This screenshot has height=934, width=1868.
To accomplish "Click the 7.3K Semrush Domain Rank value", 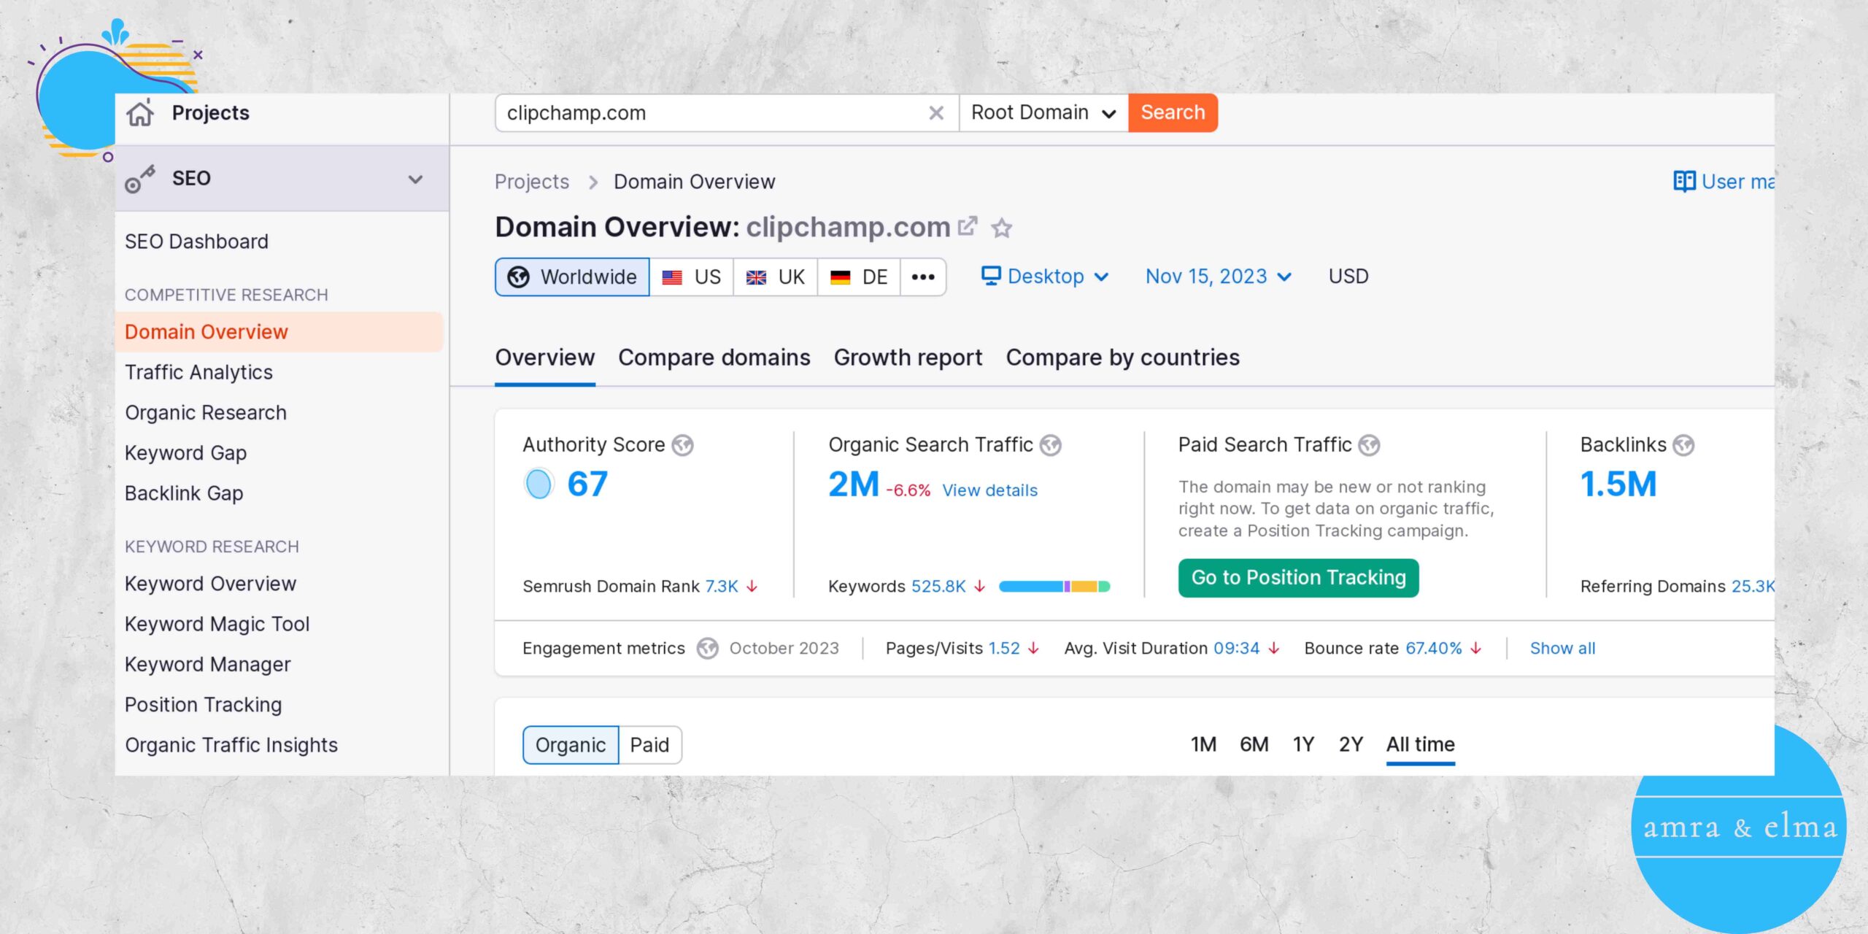I will pos(722,587).
